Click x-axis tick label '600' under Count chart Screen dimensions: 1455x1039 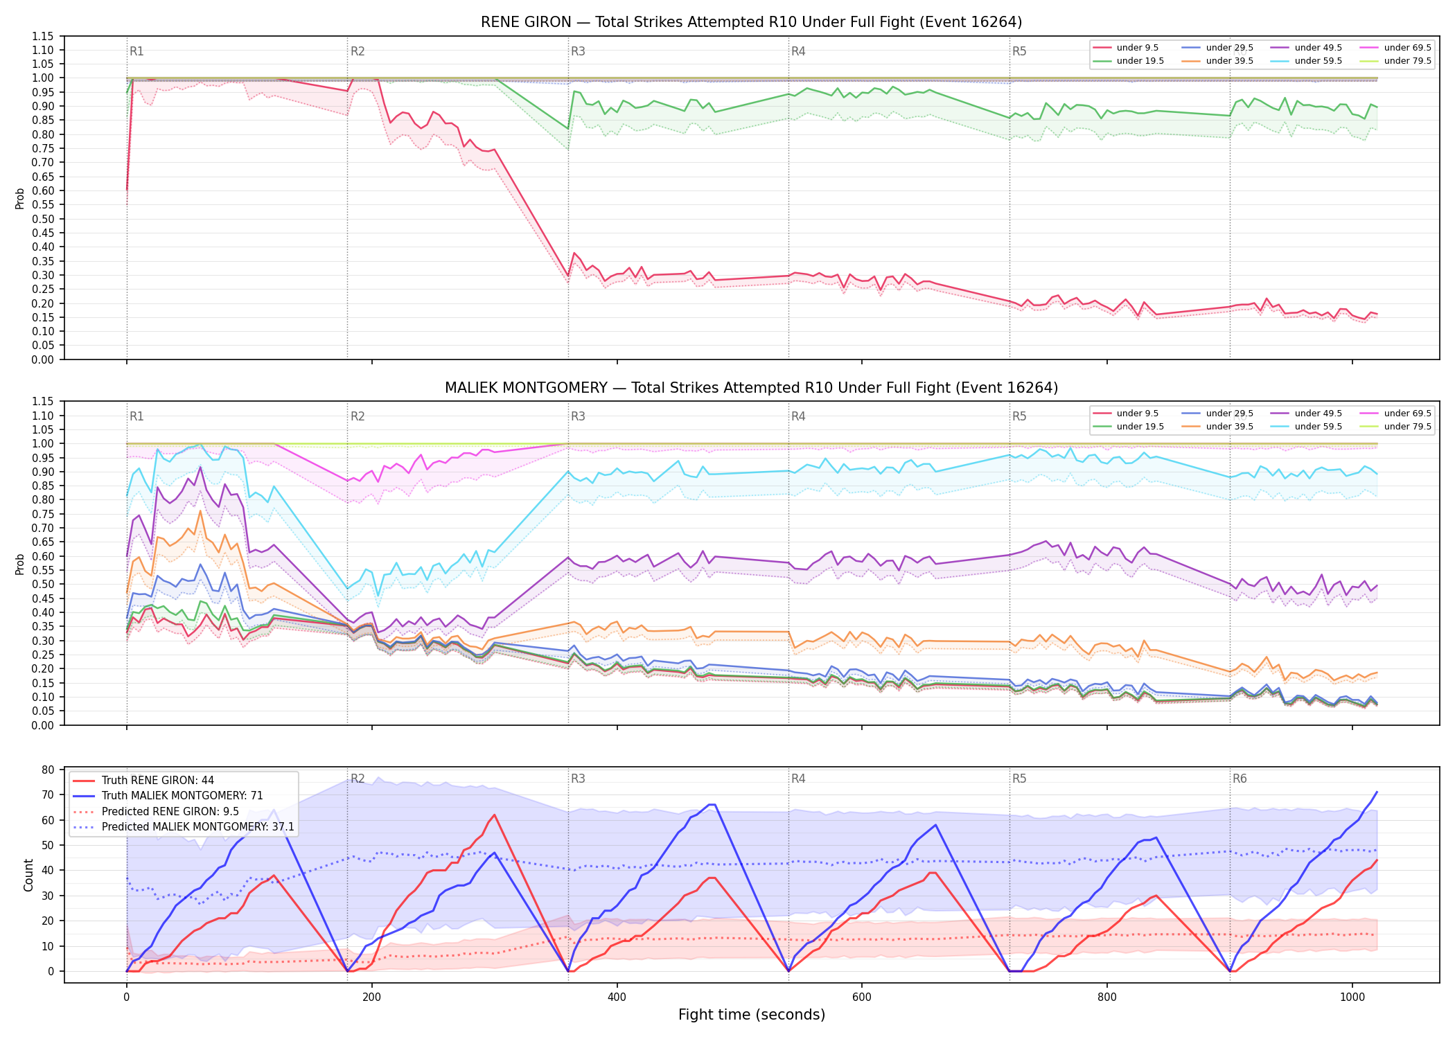[862, 997]
